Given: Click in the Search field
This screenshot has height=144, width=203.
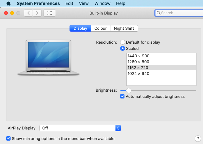Looking at the screenshot, I should [x=179, y=13].
